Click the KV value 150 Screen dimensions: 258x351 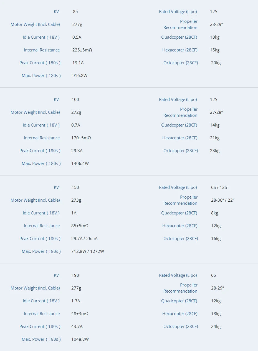point(75,187)
